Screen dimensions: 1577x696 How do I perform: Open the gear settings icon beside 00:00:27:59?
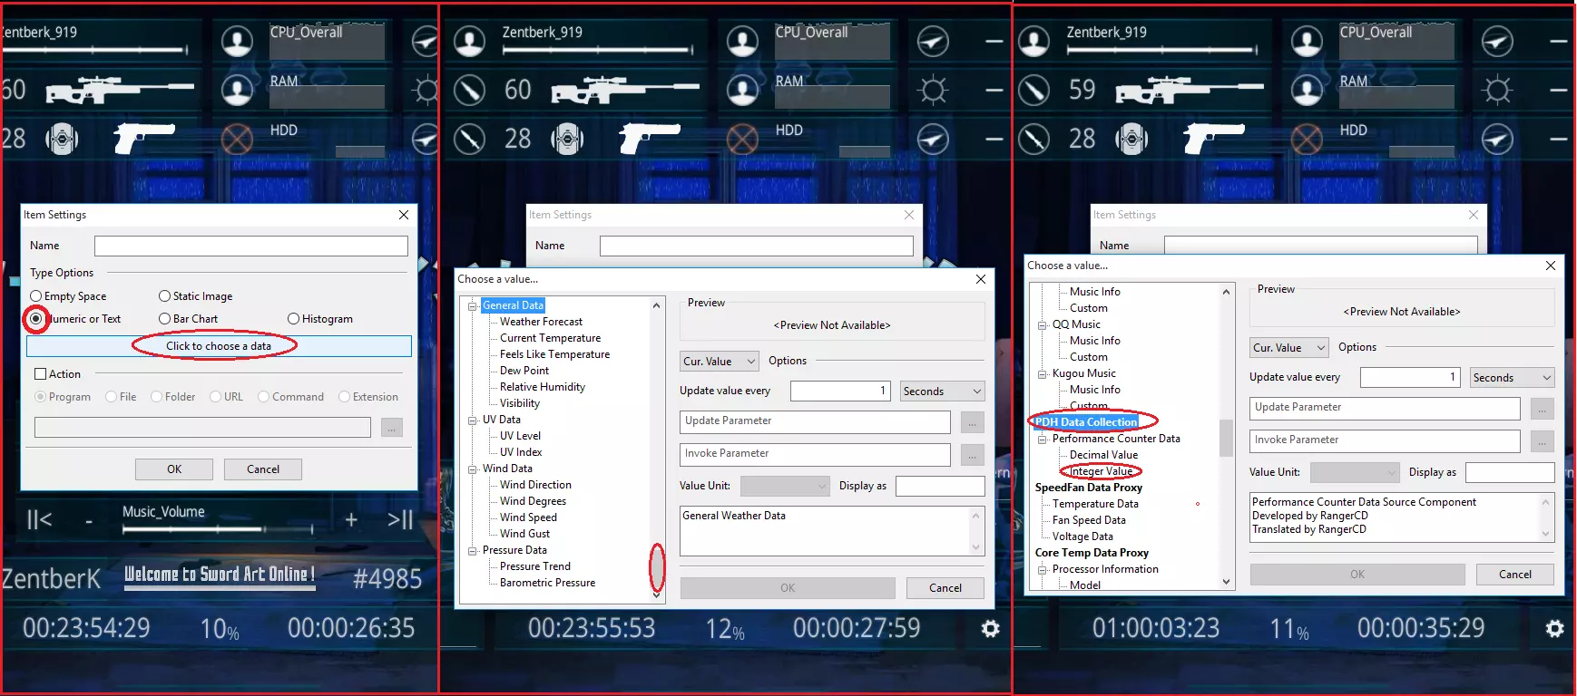click(991, 628)
